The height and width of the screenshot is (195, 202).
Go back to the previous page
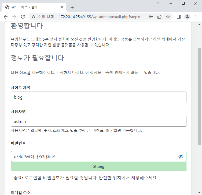click(x=6, y=17)
